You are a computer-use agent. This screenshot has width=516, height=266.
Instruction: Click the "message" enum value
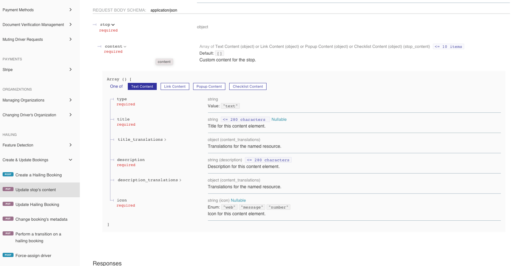(x=252, y=207)
